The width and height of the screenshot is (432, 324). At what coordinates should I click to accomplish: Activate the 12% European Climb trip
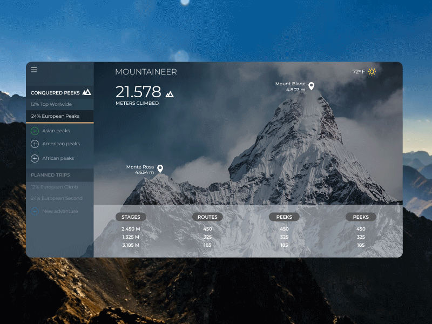click(54, 186)
